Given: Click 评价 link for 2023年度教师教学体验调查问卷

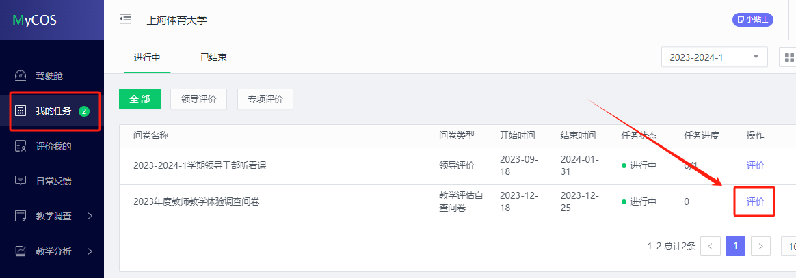Looking at the screenshot, I should pos(755,201).
